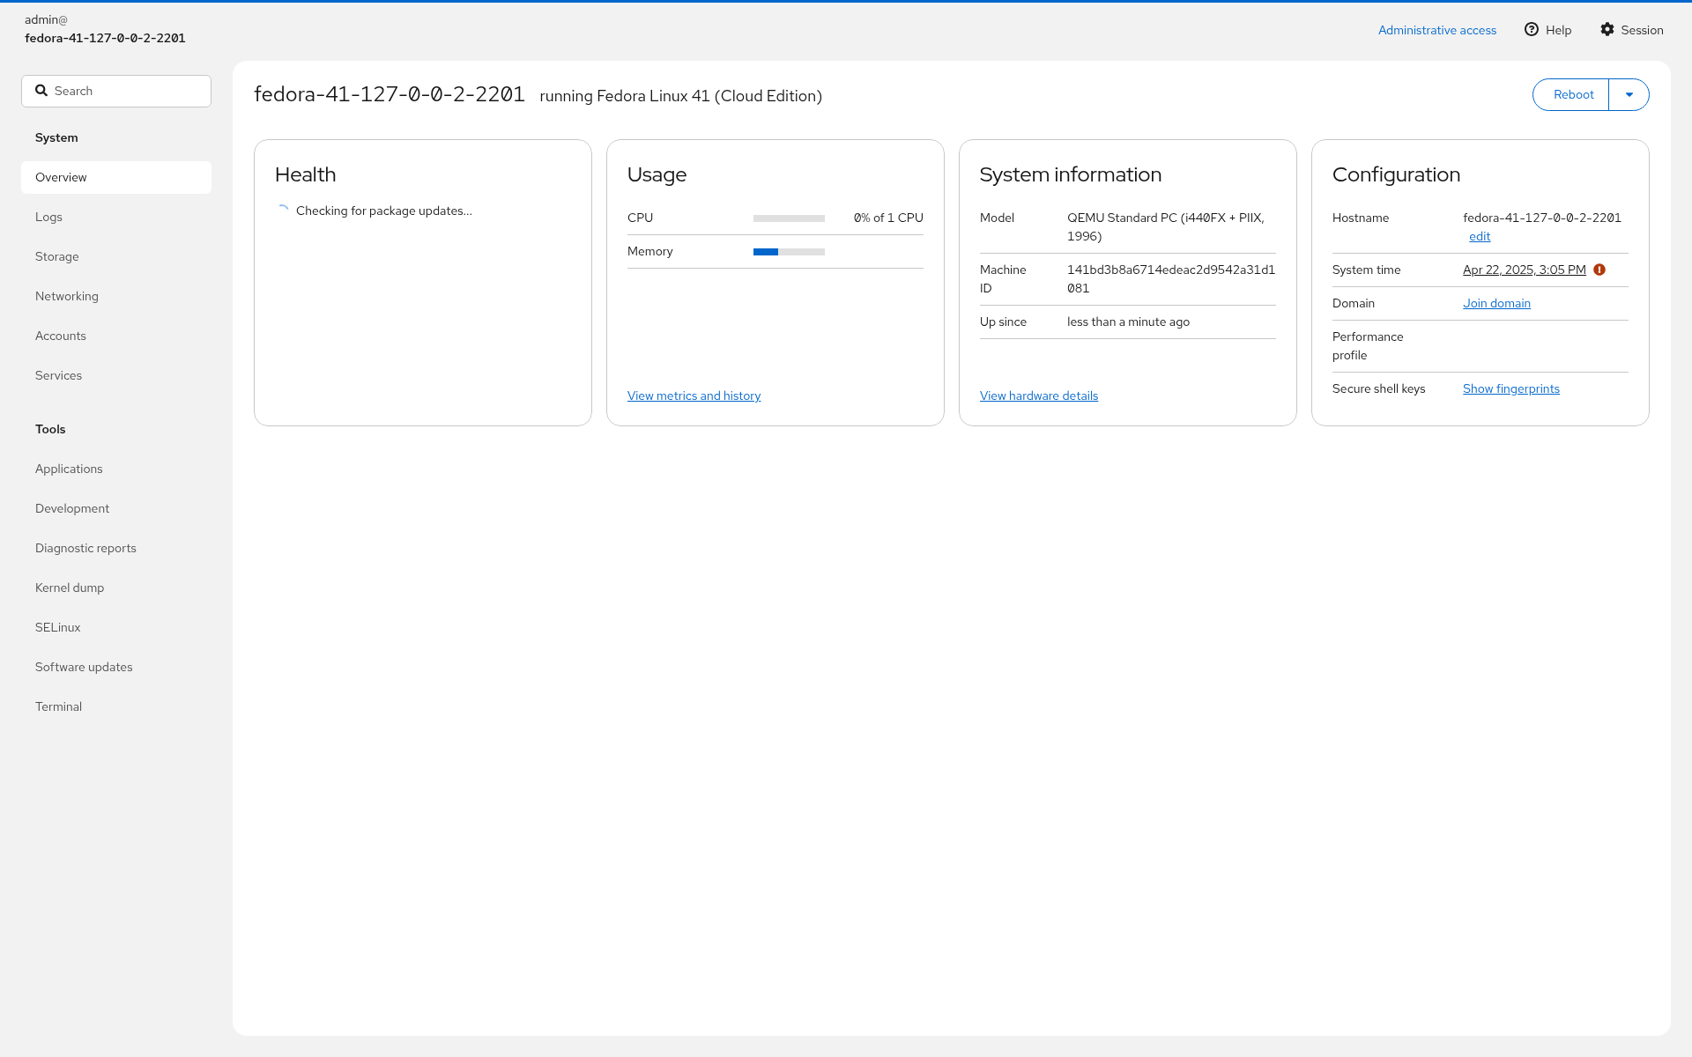This screenshot has width=1692, height=1057.
Task: Click 'less than a minute ago' text
Action: click(x=1128, y=322)
